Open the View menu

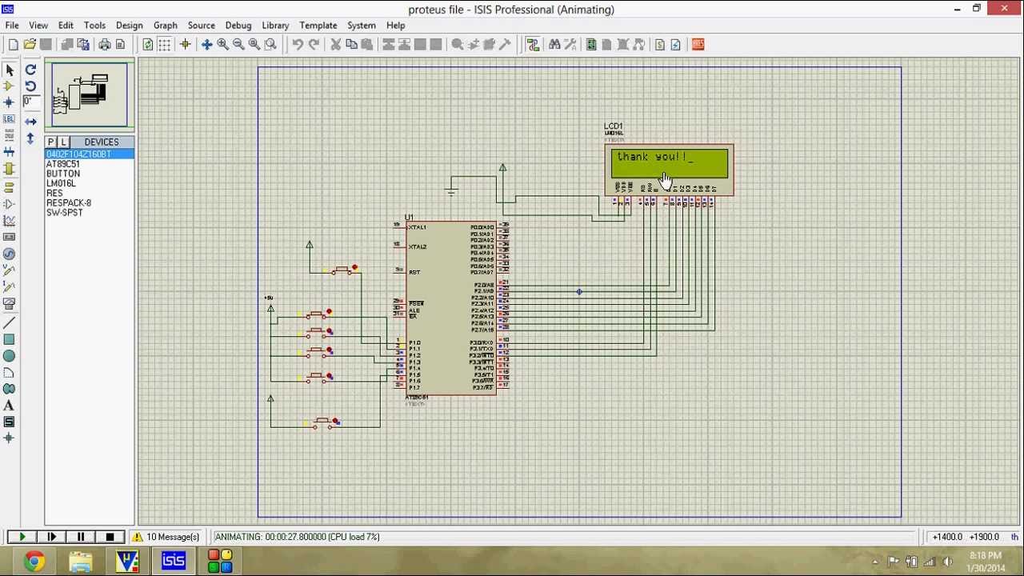tap(38, 26)
